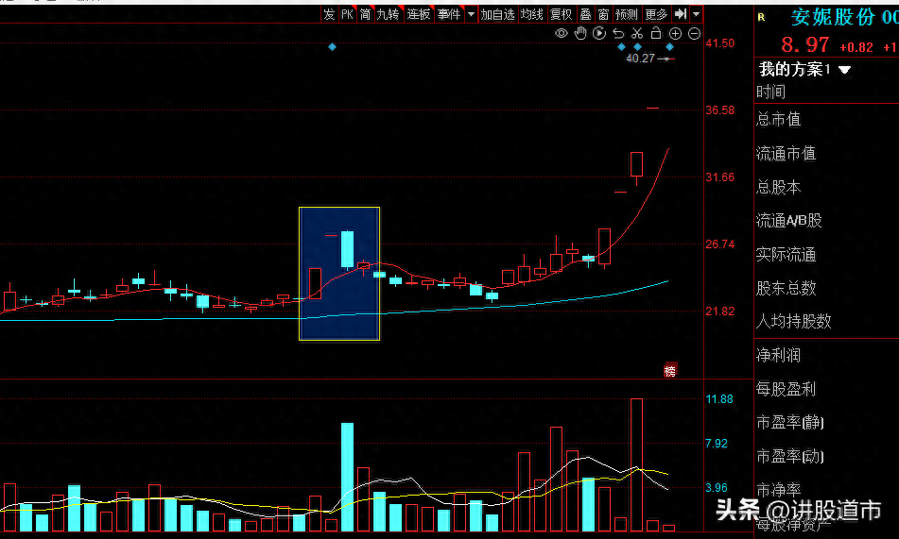The height and width of the screenshot is (539, 899).
Task: Open the 连板 toolbar item
Action: tap(419, 14)
